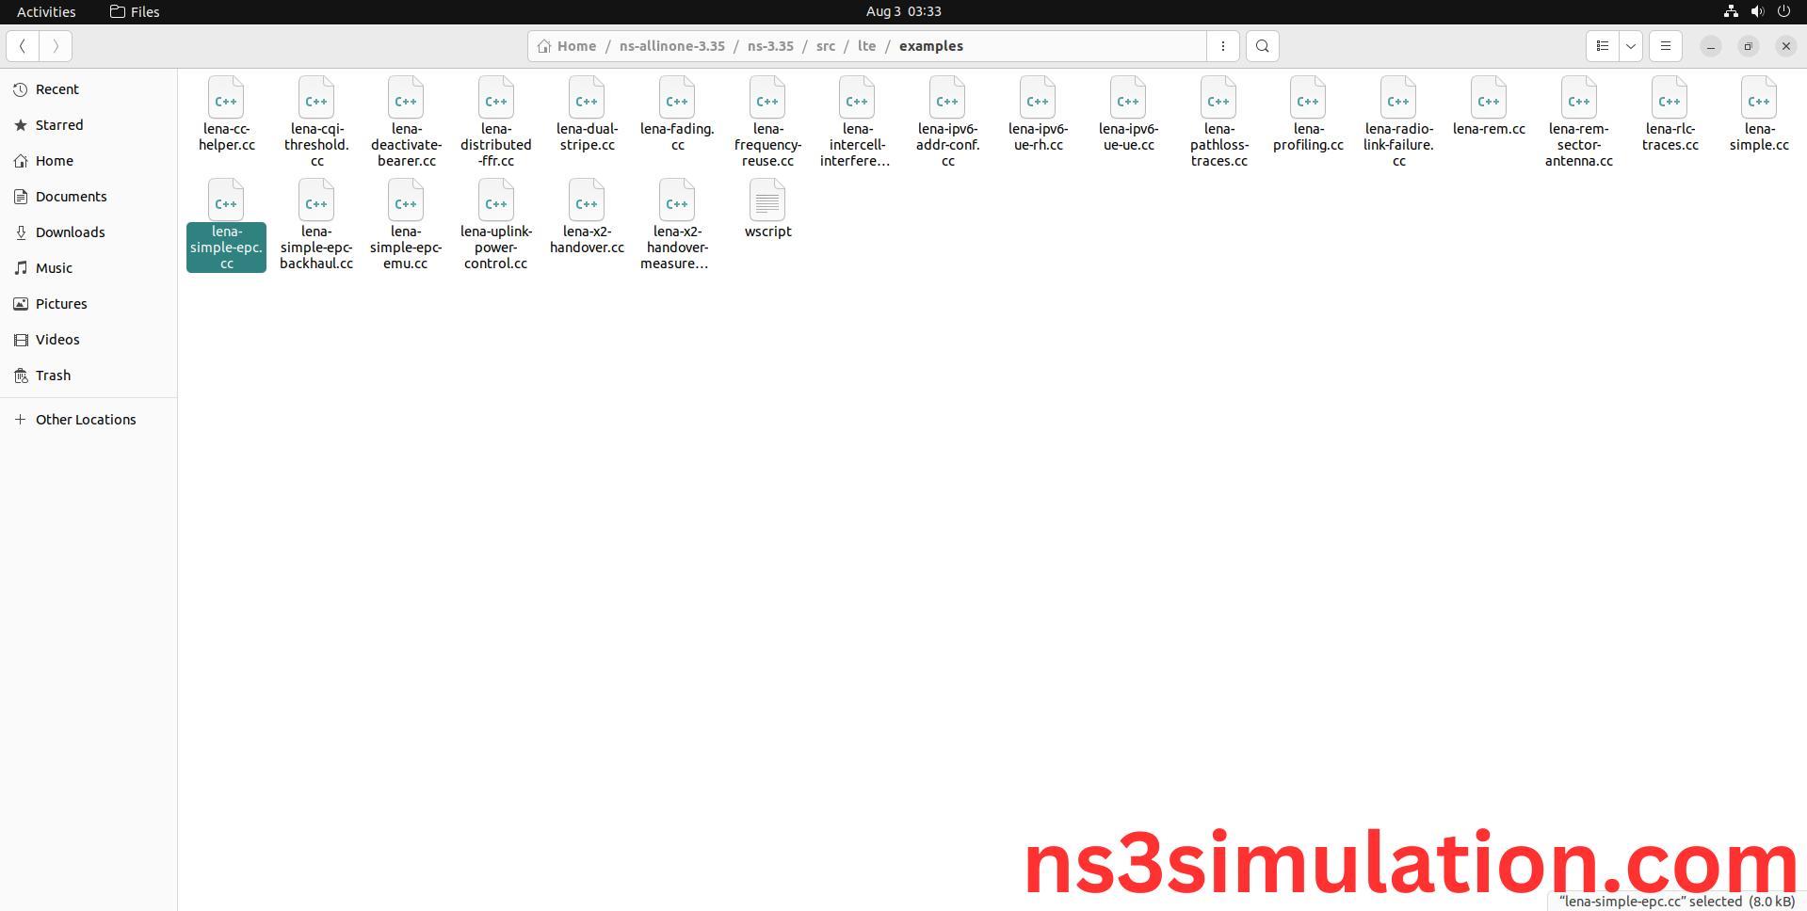
Task: Open Downloads in the sidebar
Action: [70, 232]
